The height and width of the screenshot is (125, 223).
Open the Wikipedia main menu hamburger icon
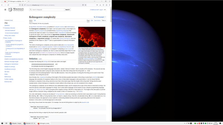pyautogui.click(x=5, y=9)
